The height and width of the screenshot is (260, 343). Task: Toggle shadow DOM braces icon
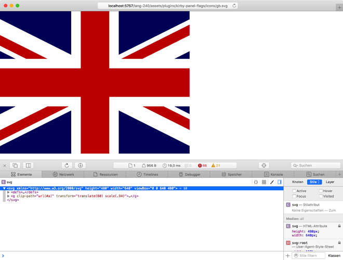click(x=256, y=182)
